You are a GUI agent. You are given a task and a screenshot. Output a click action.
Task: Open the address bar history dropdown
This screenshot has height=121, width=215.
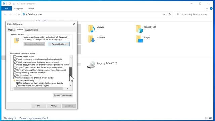[x=164, y=14]
